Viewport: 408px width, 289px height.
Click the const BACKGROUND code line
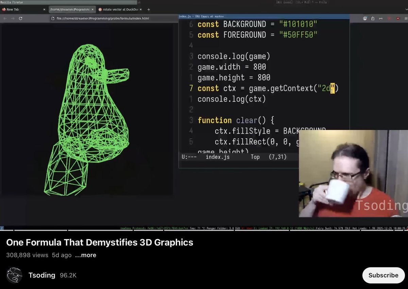pos(257,24)
